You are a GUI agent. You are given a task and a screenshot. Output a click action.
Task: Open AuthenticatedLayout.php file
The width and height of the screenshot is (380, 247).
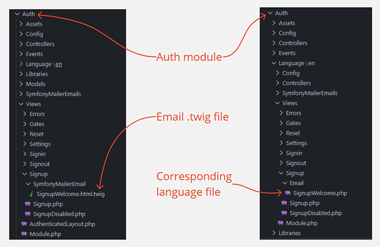[x=62, y=224]
